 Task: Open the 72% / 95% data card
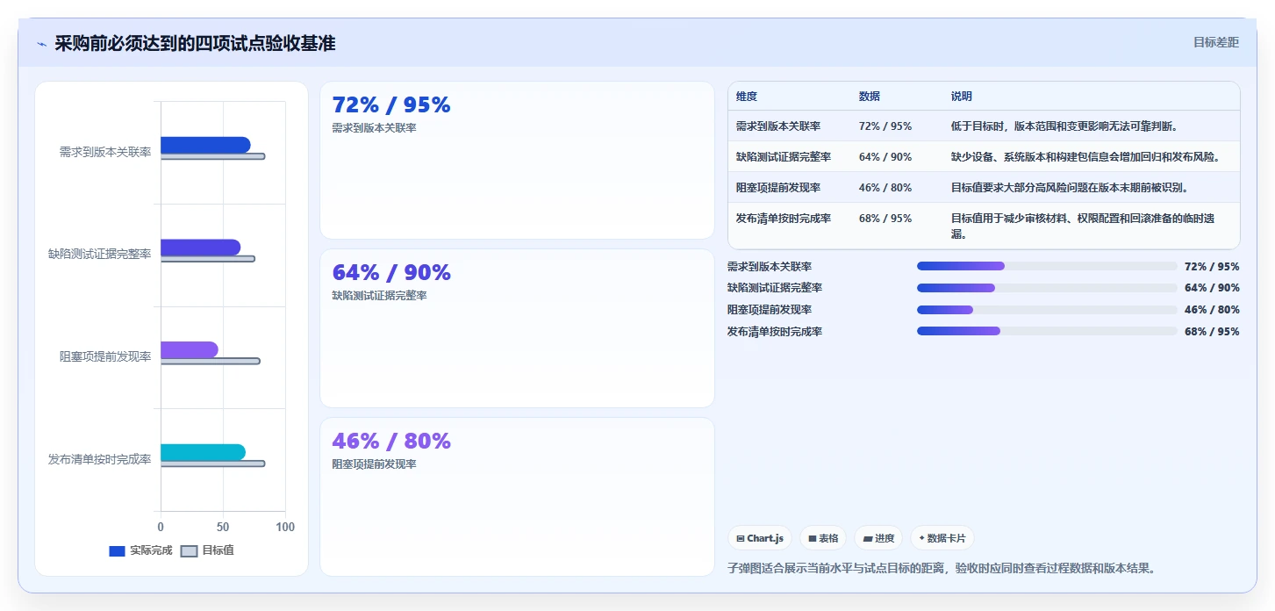[x=517, y=160]
